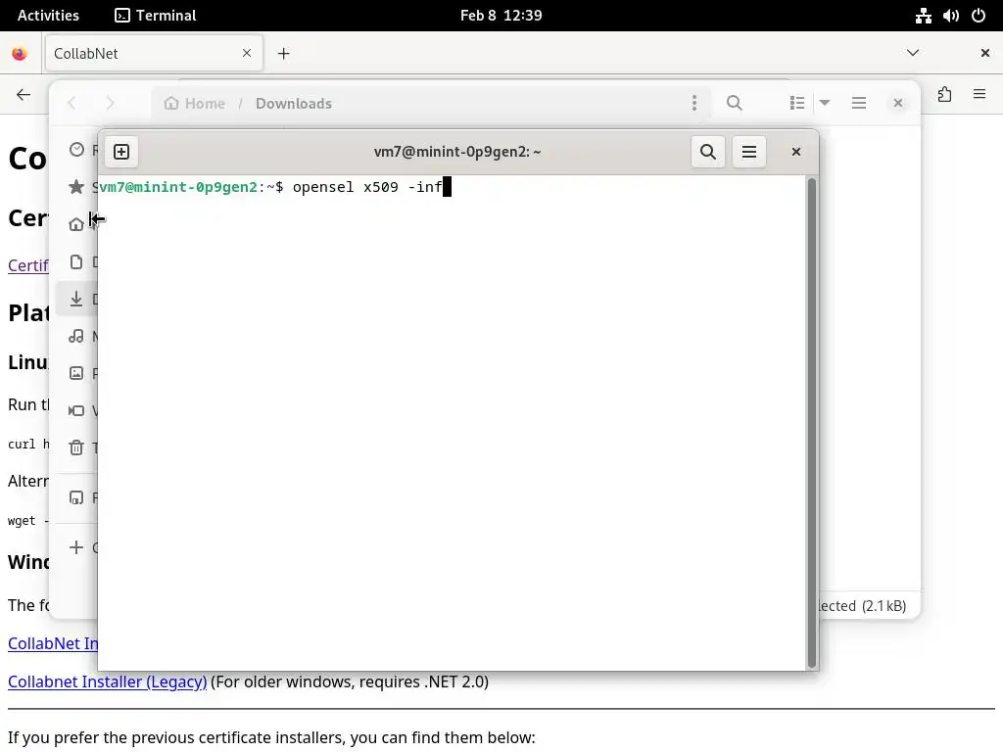
Task: Open the drive entry in Files sidebar
Action: pyautogui.click(x=76, y=497)
